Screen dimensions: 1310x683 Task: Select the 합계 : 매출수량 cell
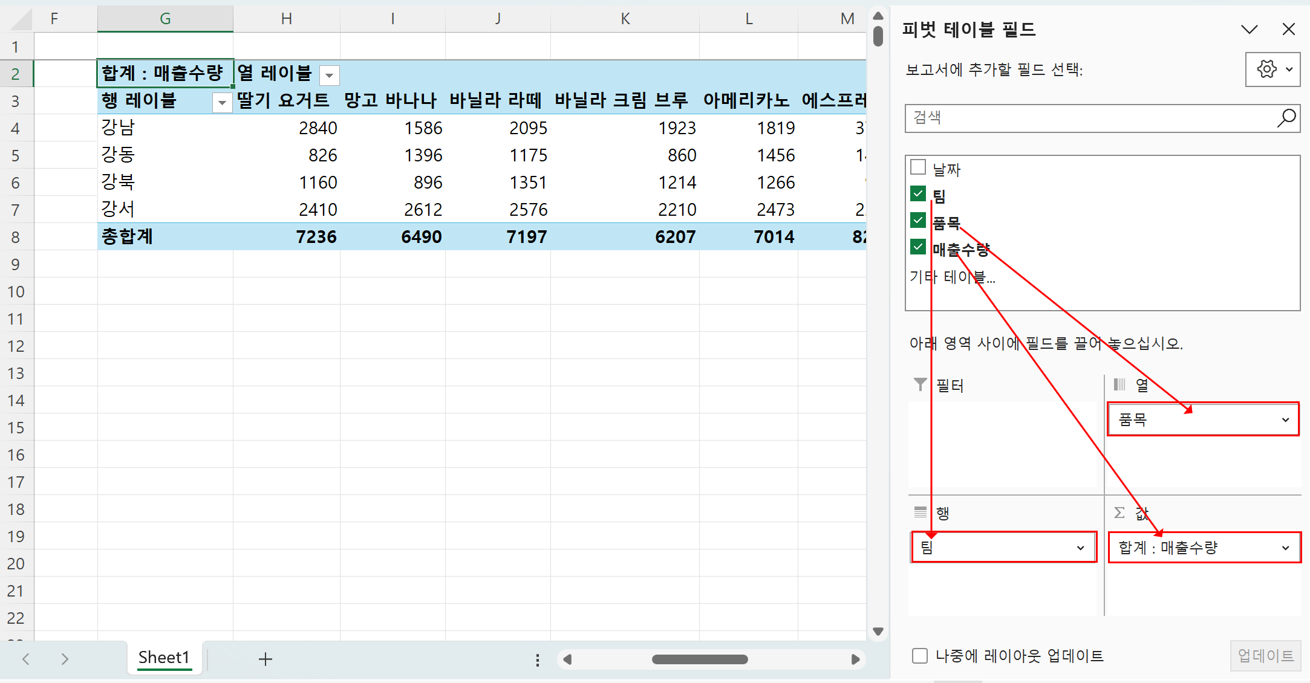[165, 73]
